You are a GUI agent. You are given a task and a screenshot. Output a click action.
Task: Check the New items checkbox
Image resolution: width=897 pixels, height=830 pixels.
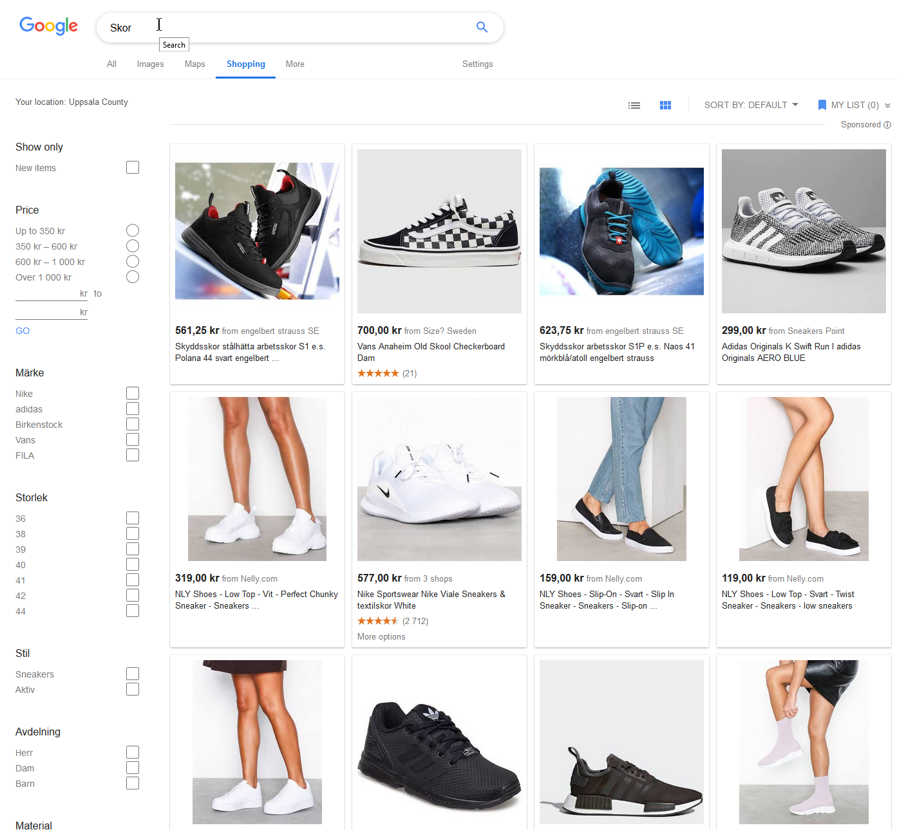click(133, 167)
